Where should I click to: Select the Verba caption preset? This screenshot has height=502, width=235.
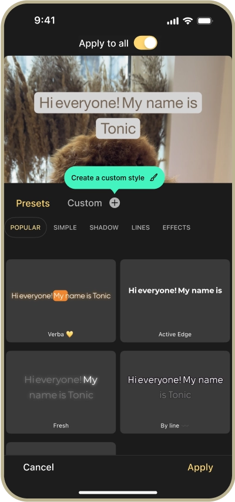point(61,300)
